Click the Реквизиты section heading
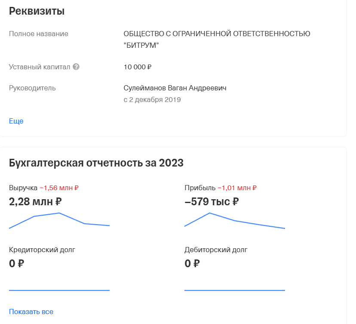Screen dimensions: 356x324 coord(37,11)
